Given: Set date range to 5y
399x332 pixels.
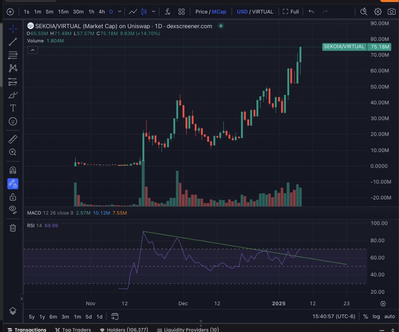Looking at the screenshot, I should [31, 317].
